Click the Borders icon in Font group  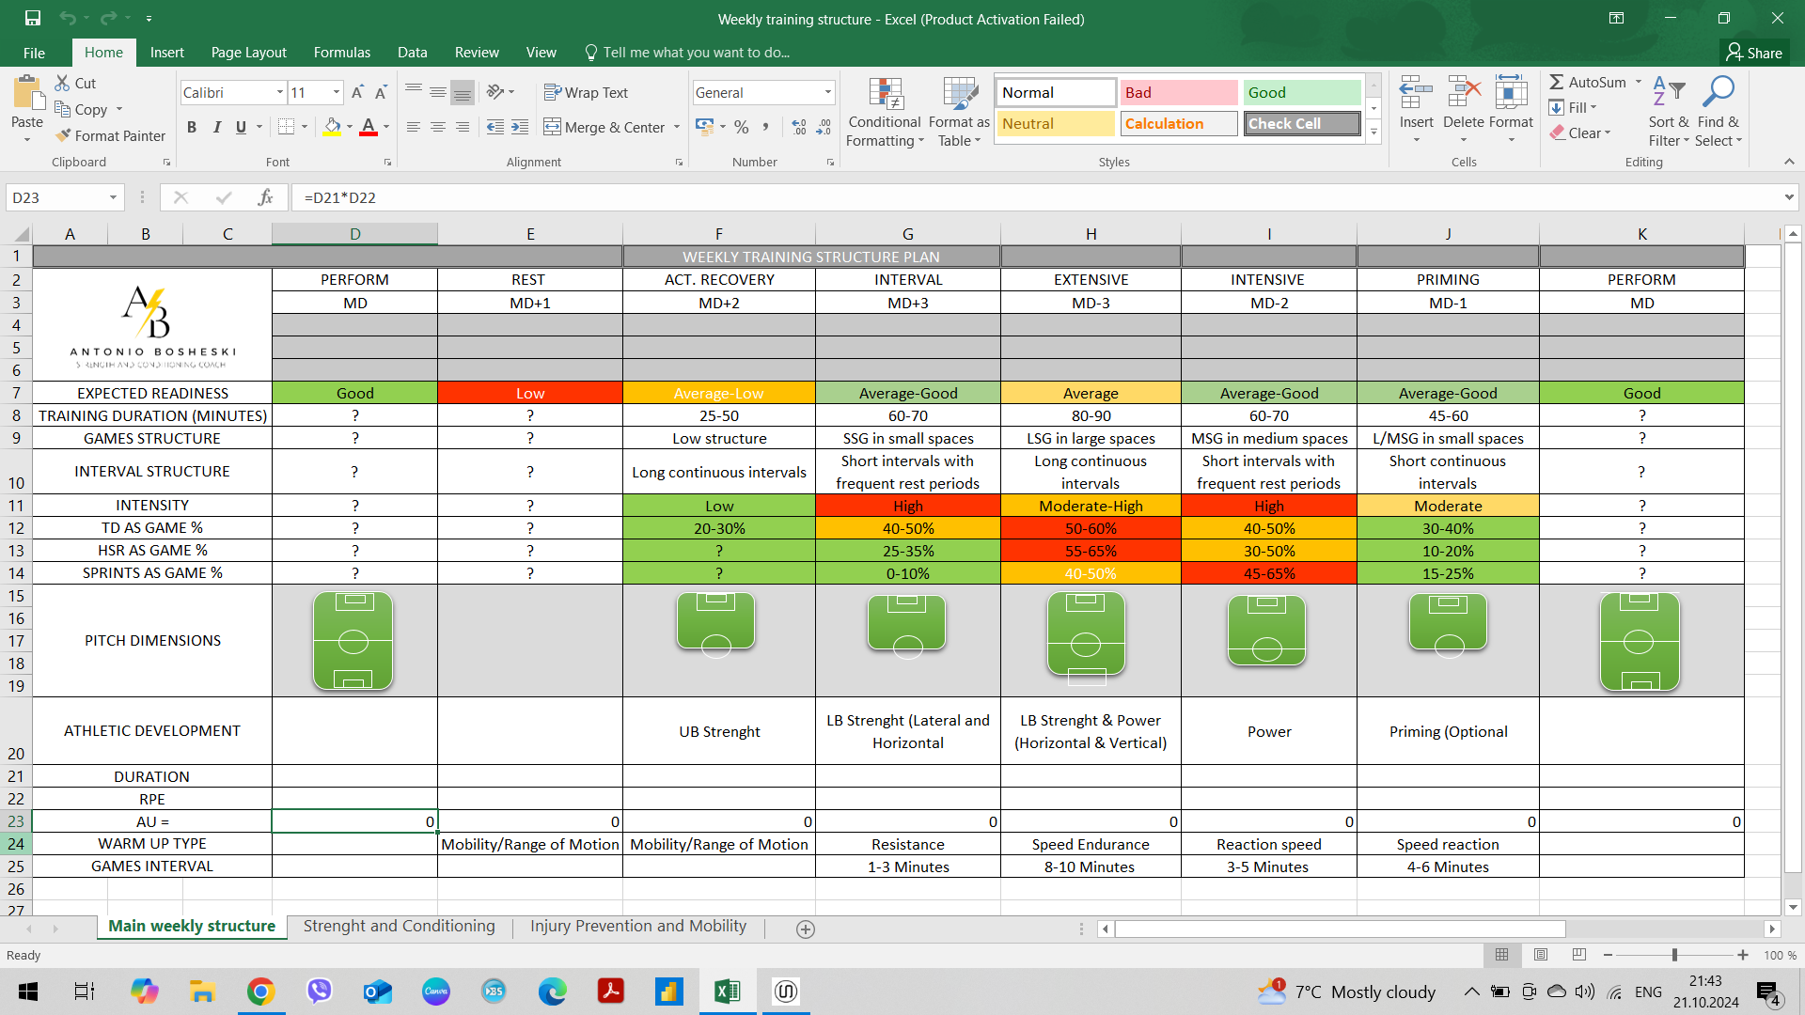[287, 127]
